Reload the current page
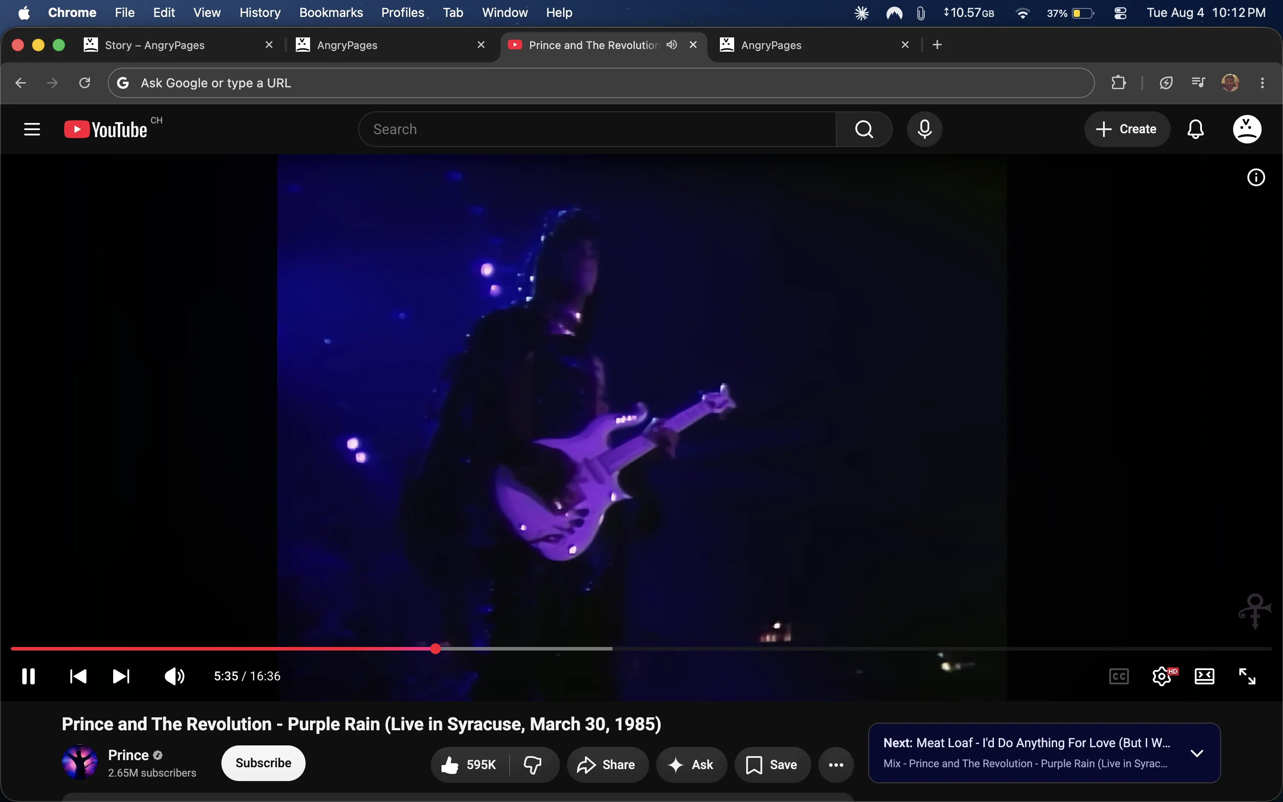The image size is (1283, 802). pos(85,83)
